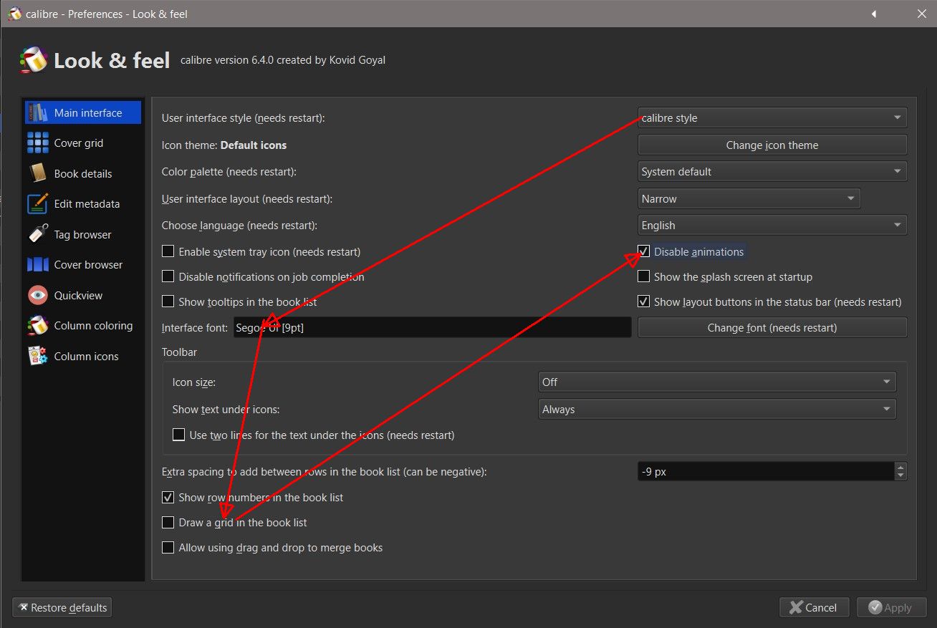937x628 pixels.
Task: Increase extra row spacing with up arrow
Action: [x=901, y=467]
